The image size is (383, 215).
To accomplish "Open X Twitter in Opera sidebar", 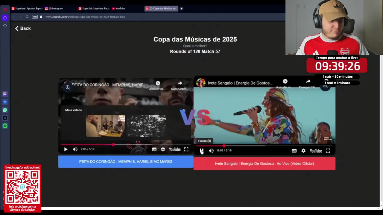I will click(x=5, y=118).
